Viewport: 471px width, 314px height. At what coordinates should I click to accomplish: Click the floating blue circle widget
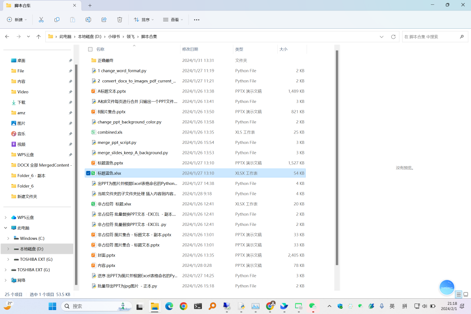(x=447, y=287)
